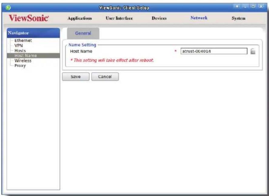This screenshot has width=269, height=196.
Task: Click the reboot notice text
Action: 112,60
